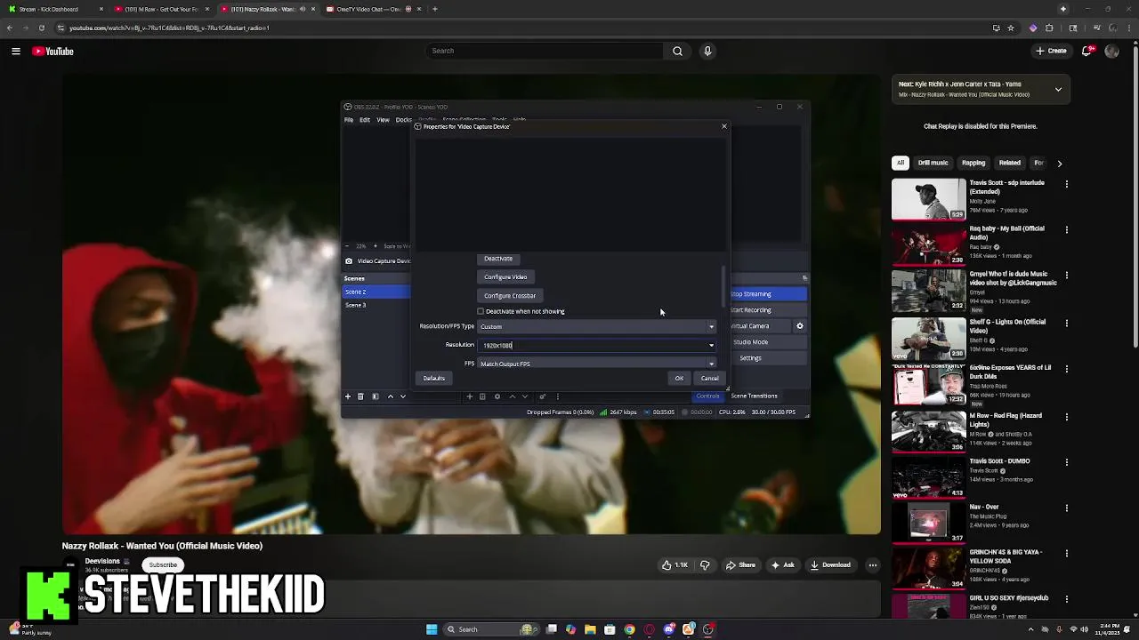Open File Explorer from the taskbar
The image size is (1139, 640).
click(x=590, y=629)
